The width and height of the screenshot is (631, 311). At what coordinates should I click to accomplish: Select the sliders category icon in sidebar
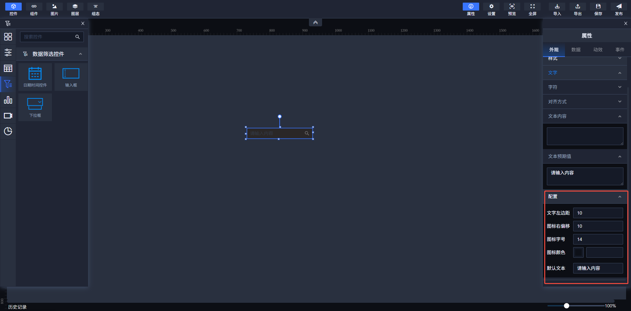coord(8,52)
